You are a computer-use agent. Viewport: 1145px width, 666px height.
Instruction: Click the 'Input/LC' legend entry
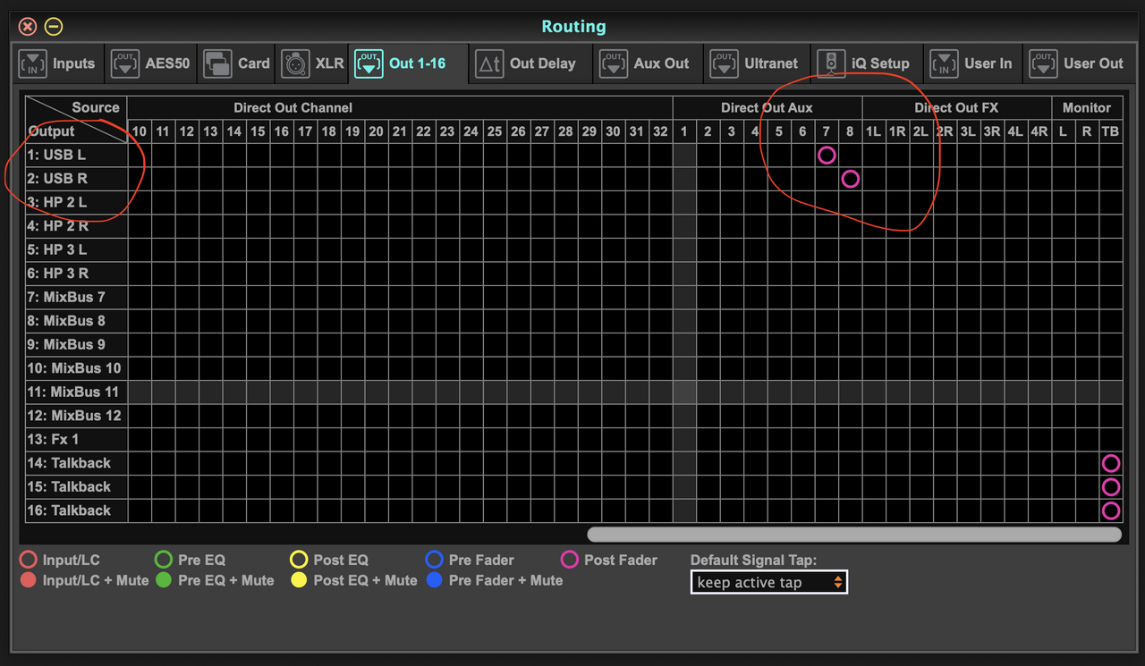60,560
